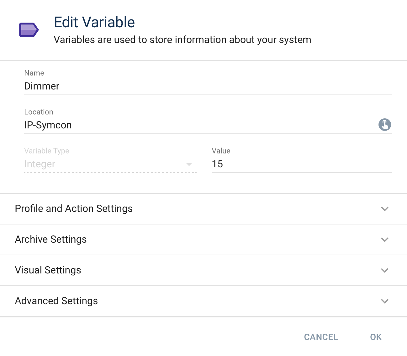
Task: Open the Advanced Settings section title
Action: (56, 301)
